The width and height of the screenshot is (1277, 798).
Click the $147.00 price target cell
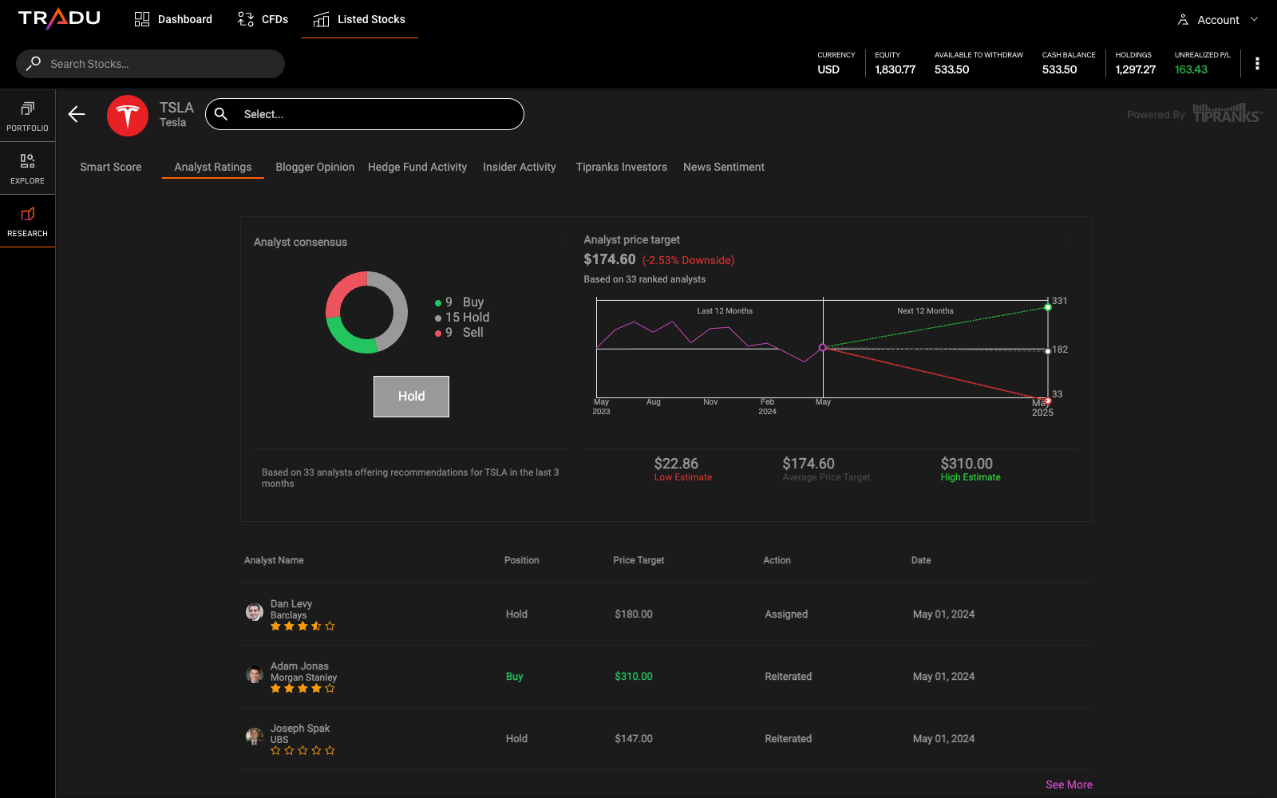coord(634,739)
